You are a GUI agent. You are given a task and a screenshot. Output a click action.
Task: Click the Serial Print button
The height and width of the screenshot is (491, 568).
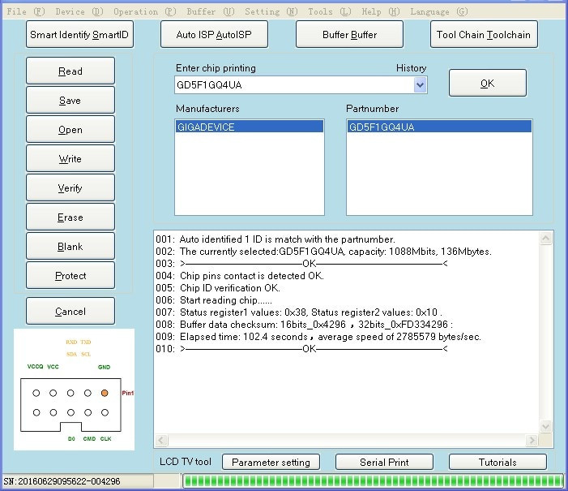pyautogui.click(x=384, y=462)
